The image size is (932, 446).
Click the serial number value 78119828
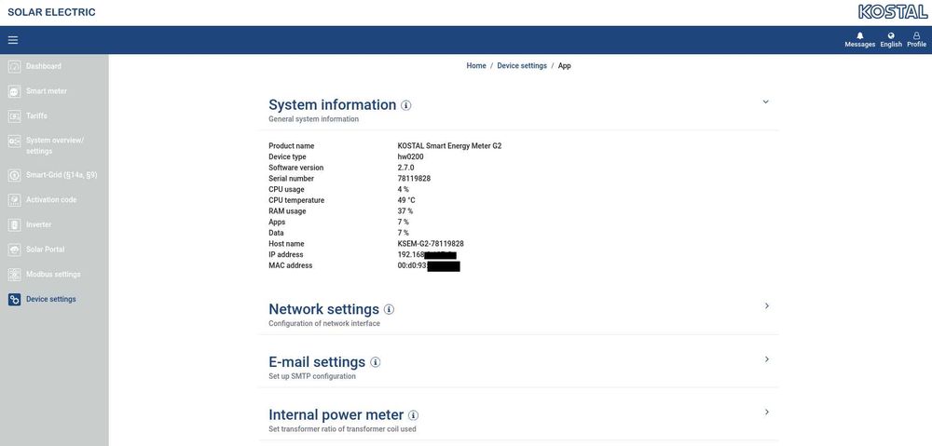coord(415,179)
